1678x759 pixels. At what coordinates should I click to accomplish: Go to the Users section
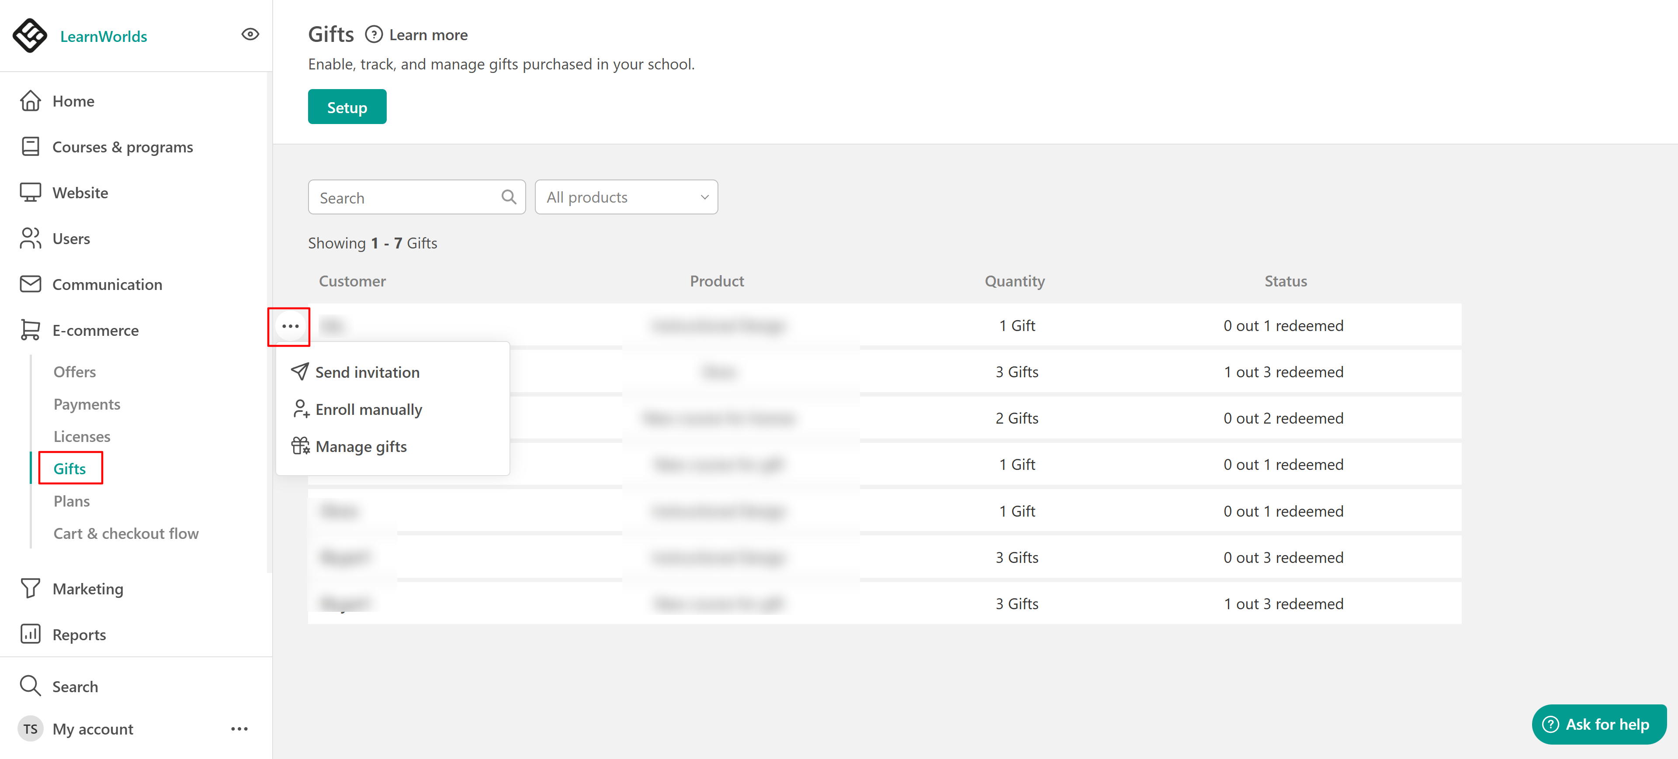tap(71, 238)
